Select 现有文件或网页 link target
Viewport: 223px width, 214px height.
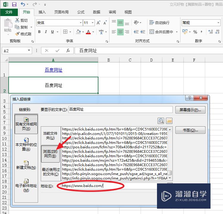point(26,124)
